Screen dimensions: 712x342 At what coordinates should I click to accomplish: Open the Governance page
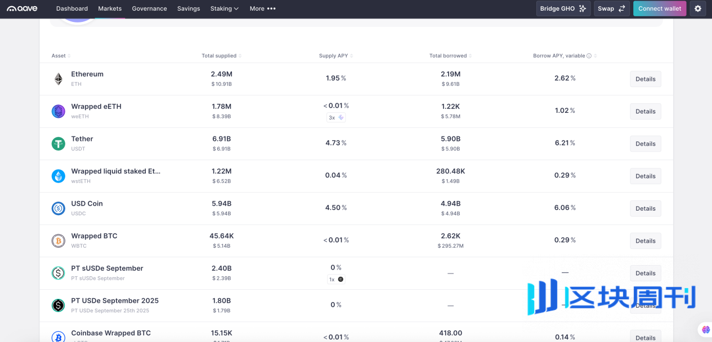click(149, 8)
